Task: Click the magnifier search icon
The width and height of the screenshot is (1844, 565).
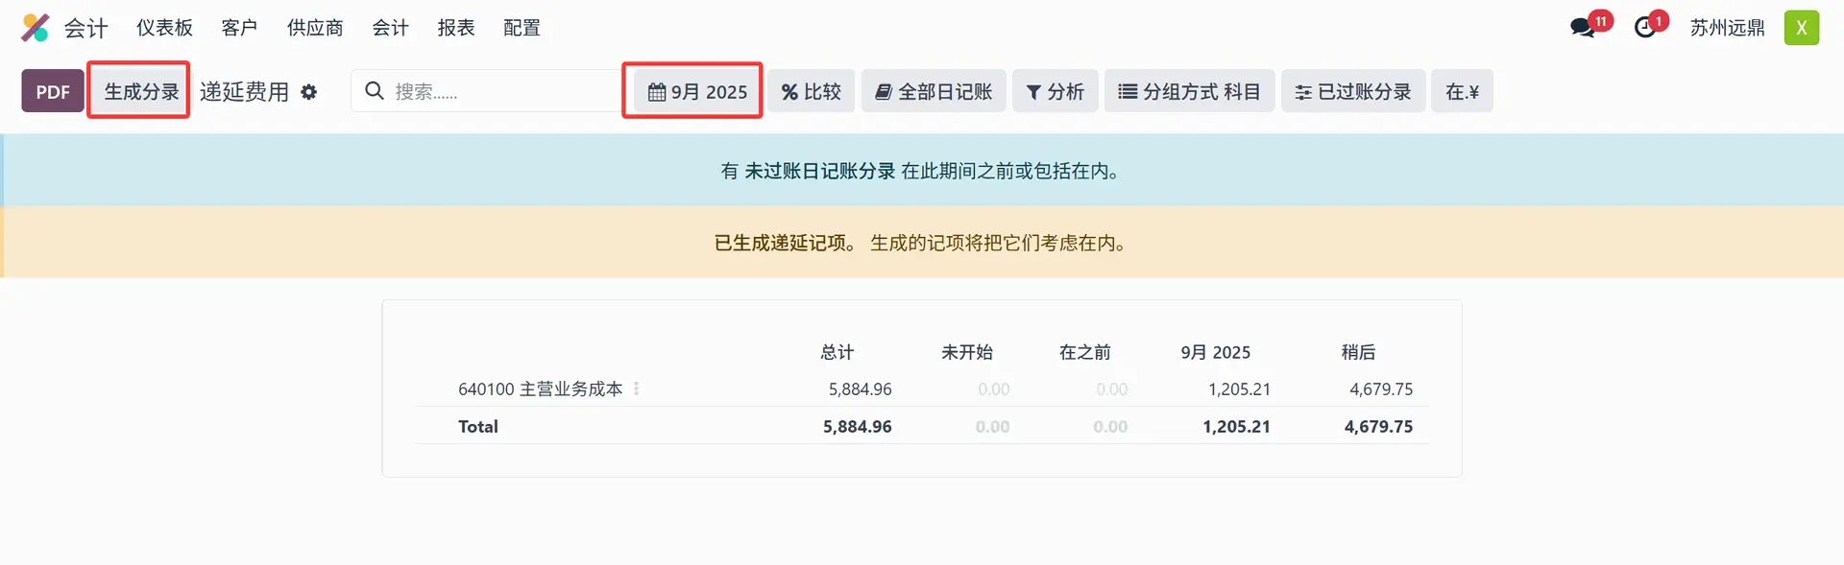Action: pos(375,91)
